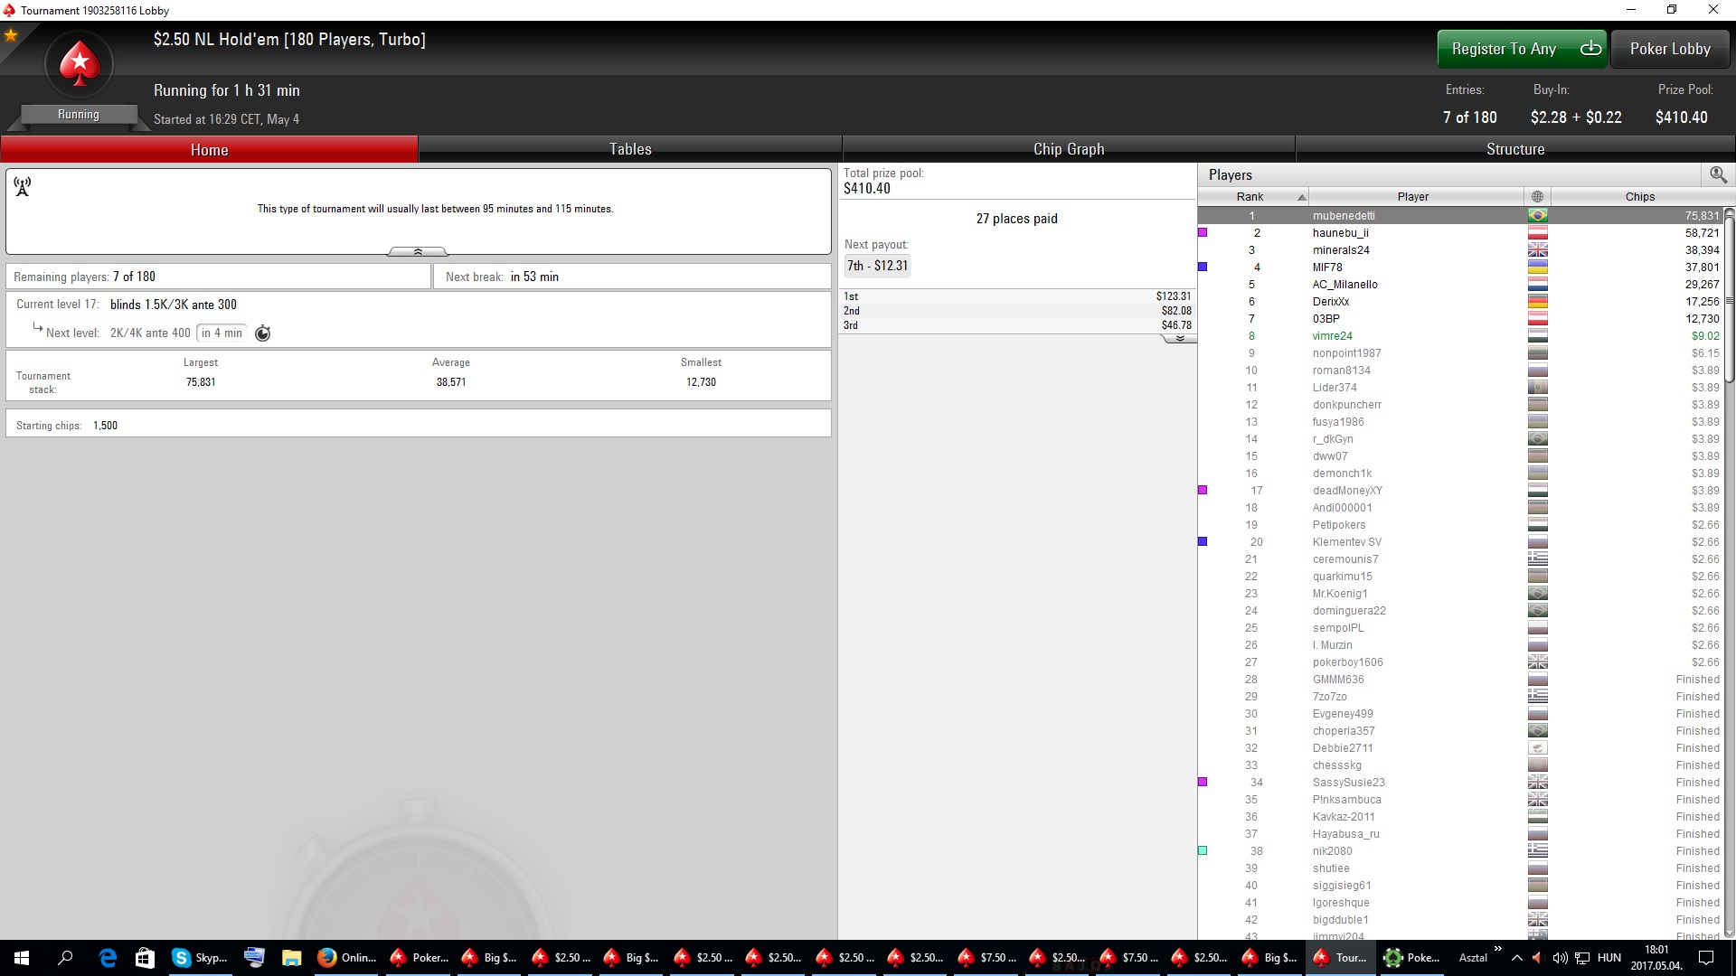1736x976 pixels.
Task: Expand the full payout list arrow
Action: click(1179, 338)
